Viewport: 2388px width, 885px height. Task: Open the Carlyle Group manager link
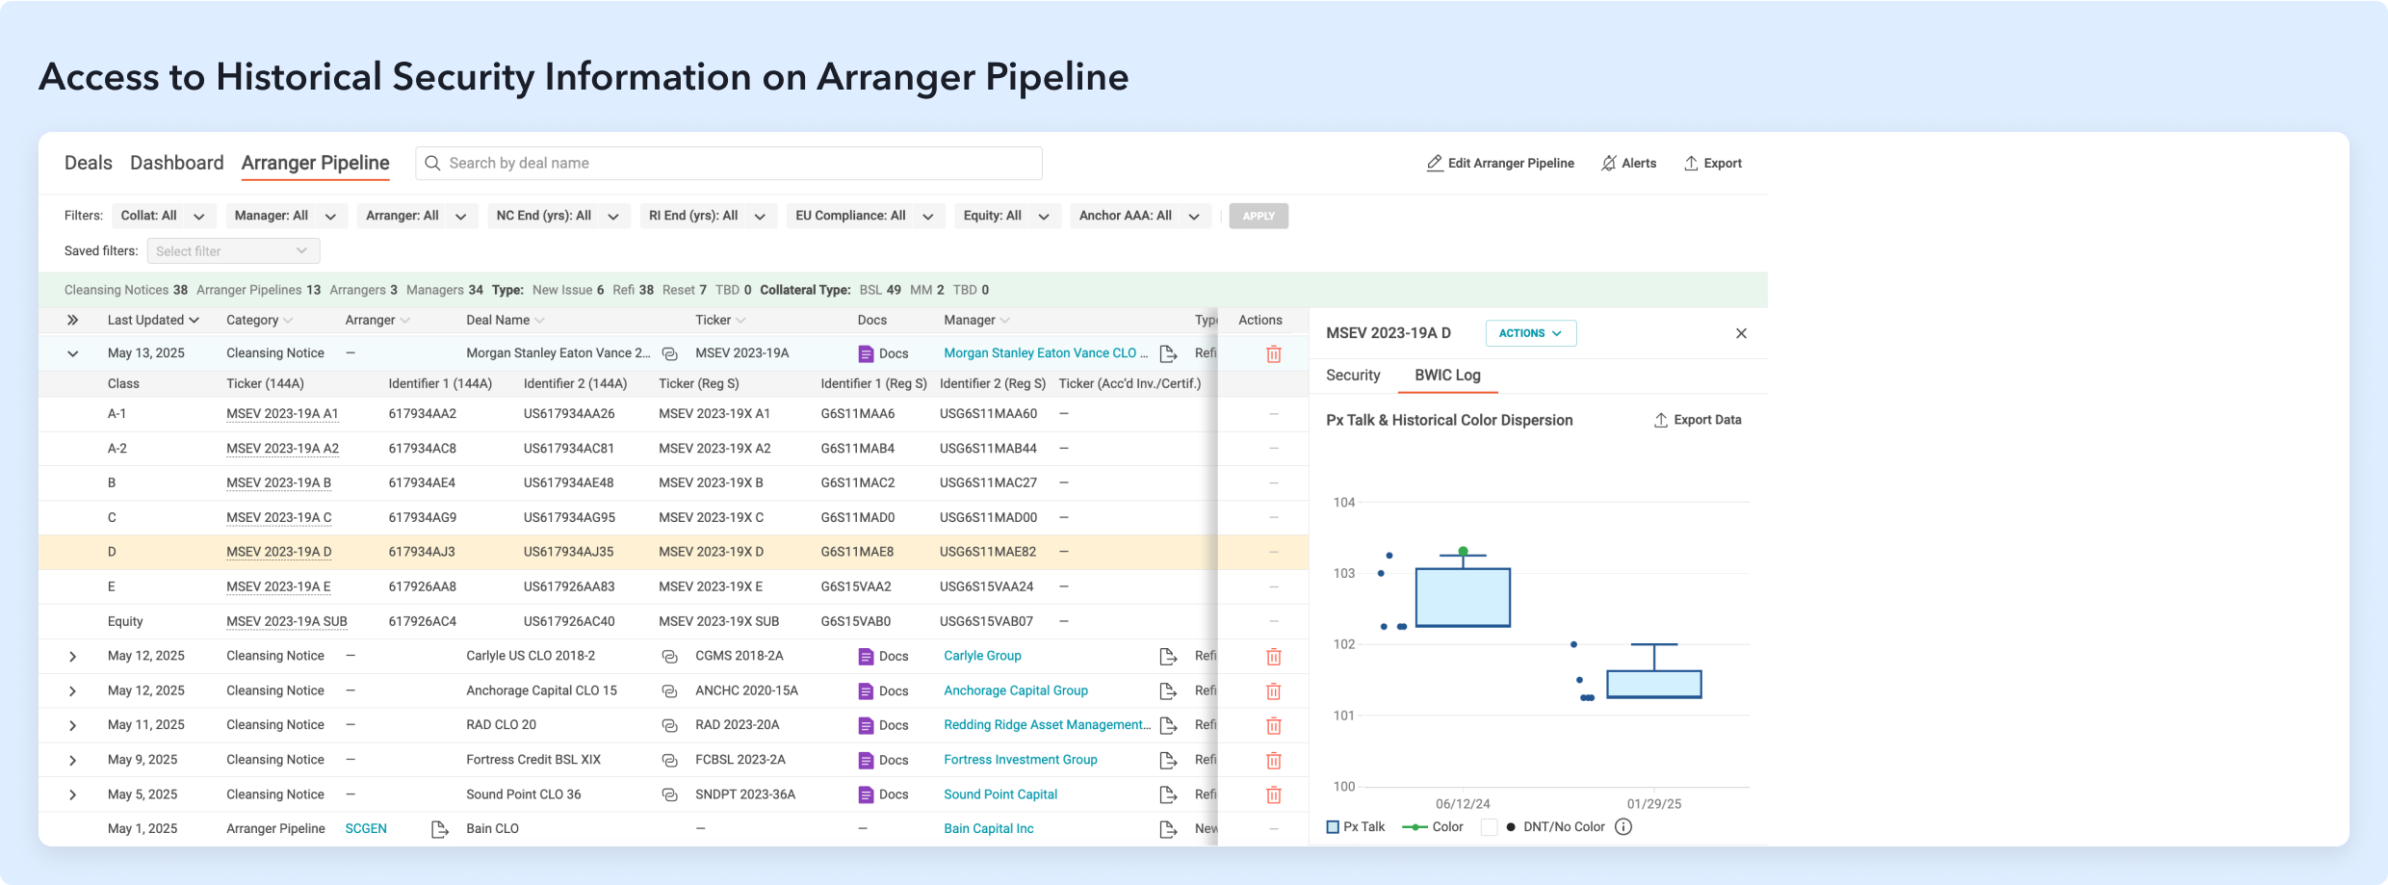pyautogui.click(x=981, y=657)
